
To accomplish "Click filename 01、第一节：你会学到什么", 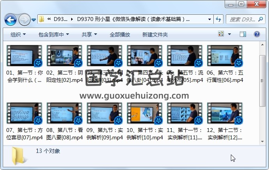I will click(25, 76).
